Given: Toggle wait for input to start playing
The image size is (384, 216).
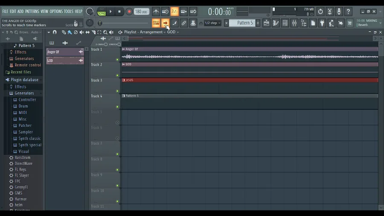Looking at the screenshot, I should click(165, 12).
